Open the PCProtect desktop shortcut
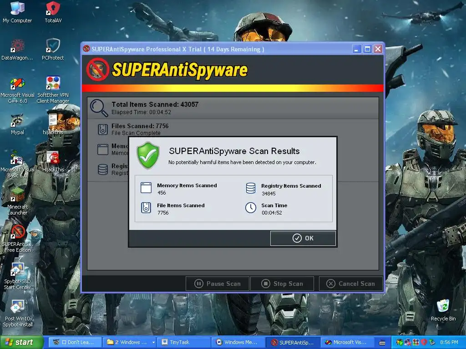The image size is (466, 349). pos(53,50)
